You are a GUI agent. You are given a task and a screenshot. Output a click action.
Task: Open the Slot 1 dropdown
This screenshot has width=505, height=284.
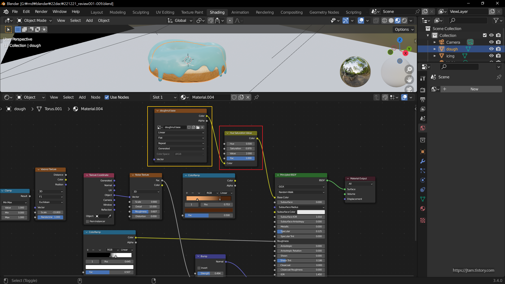pos(164,97)
